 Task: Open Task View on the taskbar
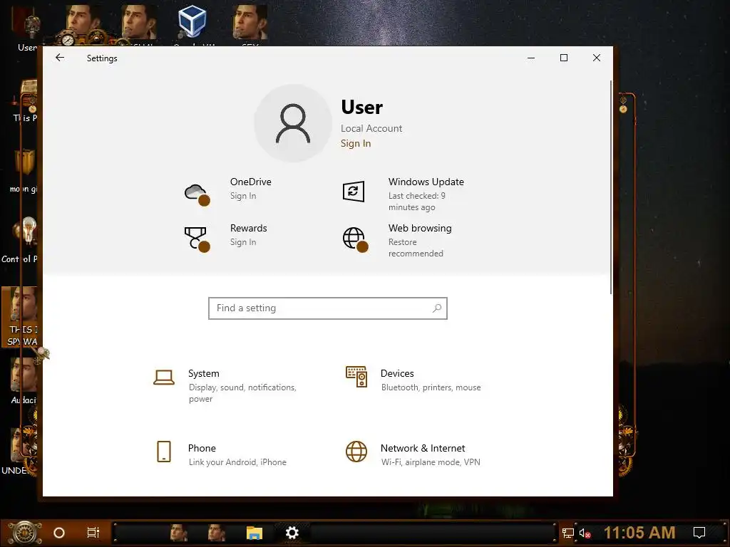[93, 533]
